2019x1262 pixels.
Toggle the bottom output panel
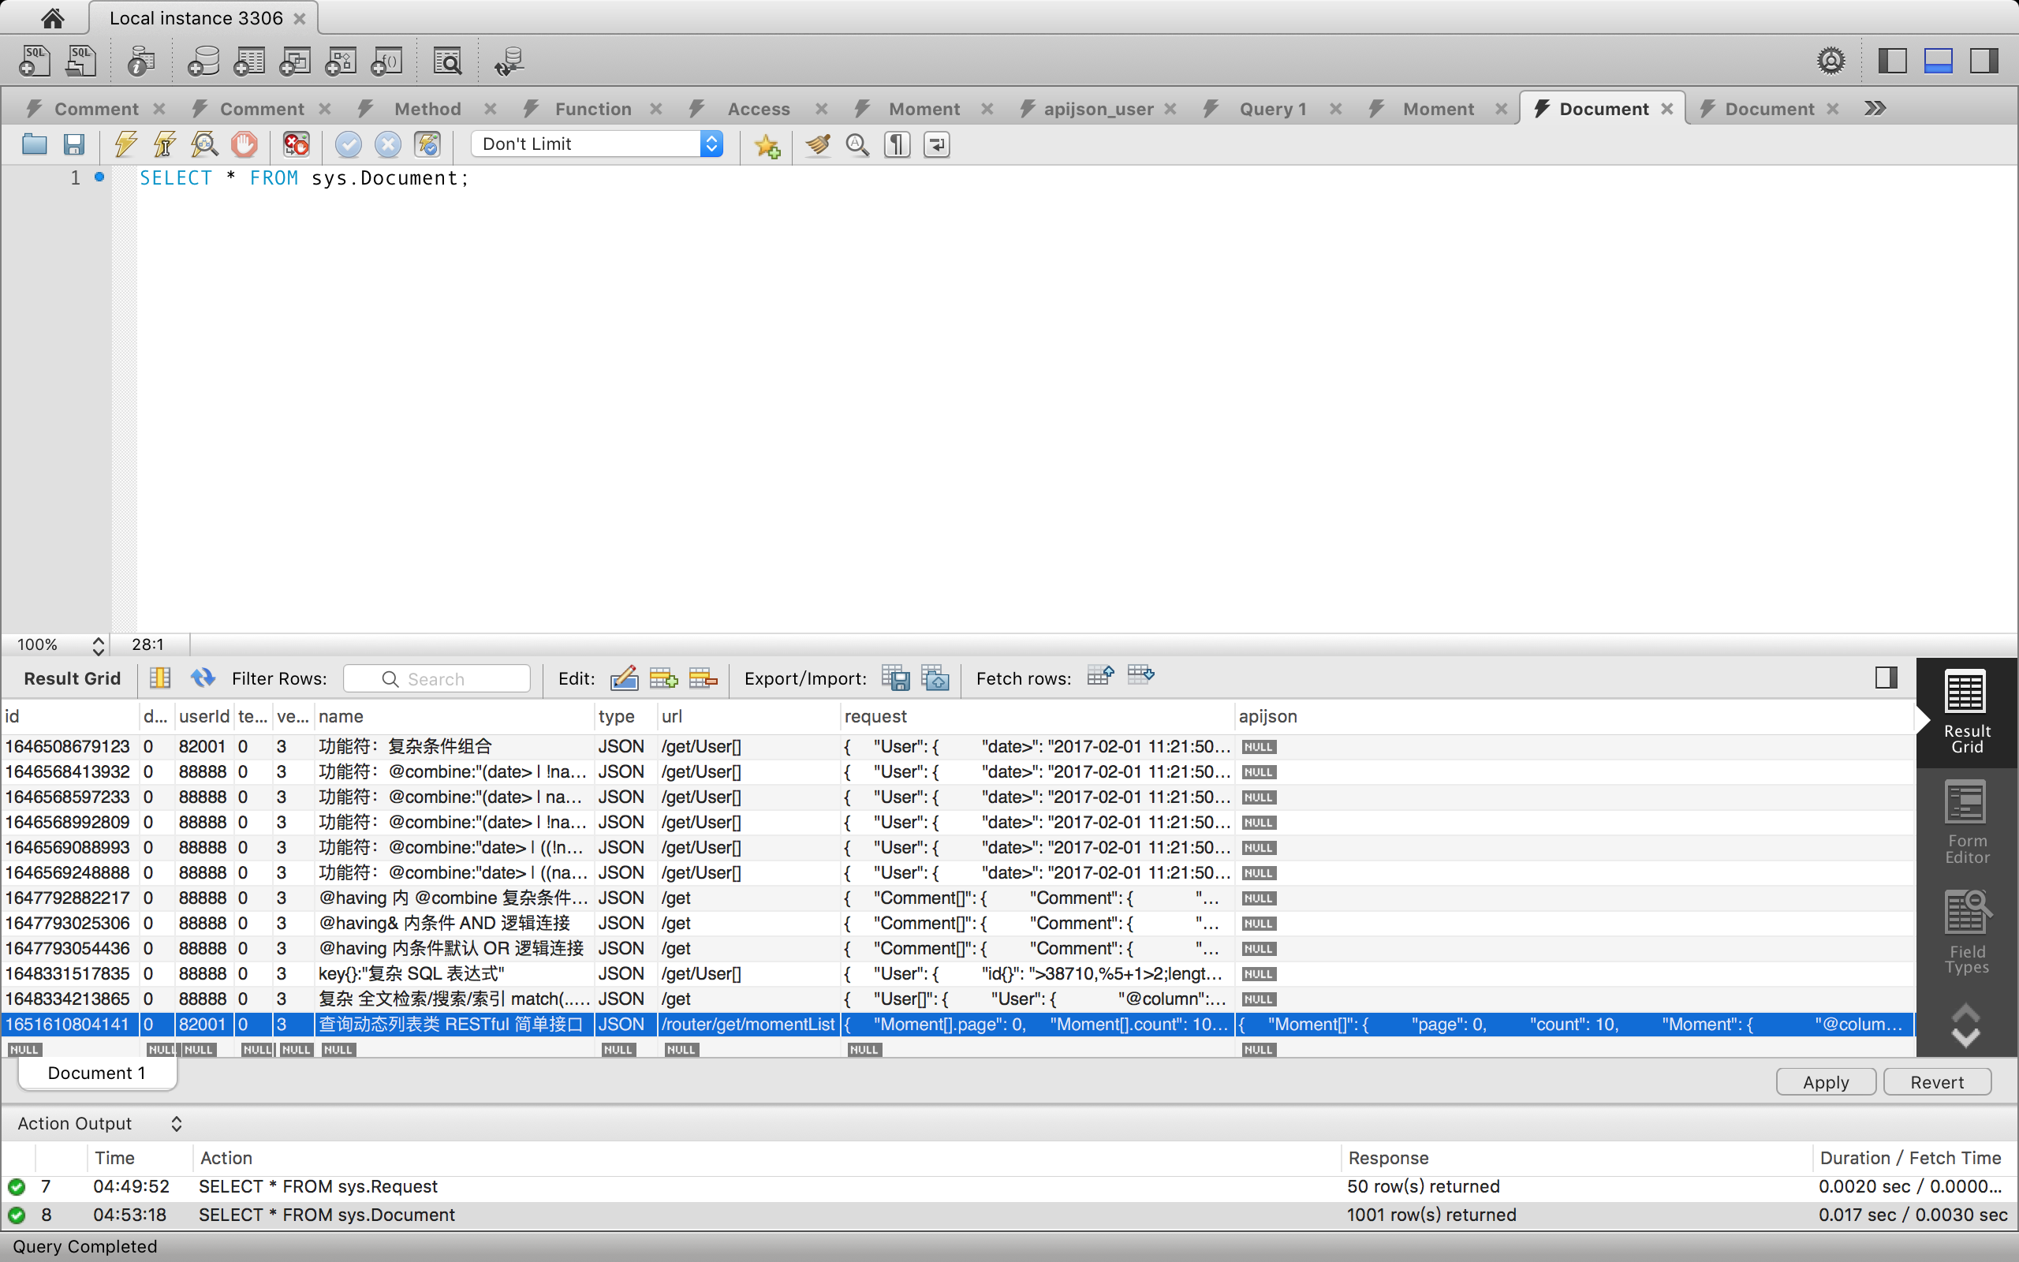tap(1938, 61)
